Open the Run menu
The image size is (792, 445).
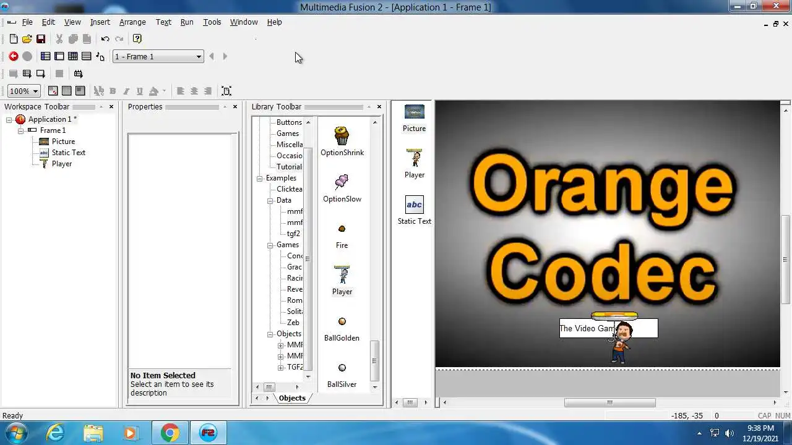pyautogui.click(x=187, y=22)
